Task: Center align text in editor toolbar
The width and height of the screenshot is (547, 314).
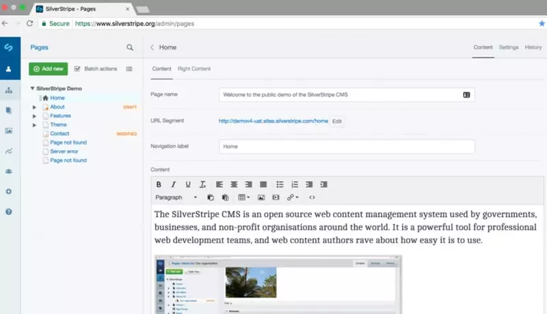Action: [x=234, y=184]
